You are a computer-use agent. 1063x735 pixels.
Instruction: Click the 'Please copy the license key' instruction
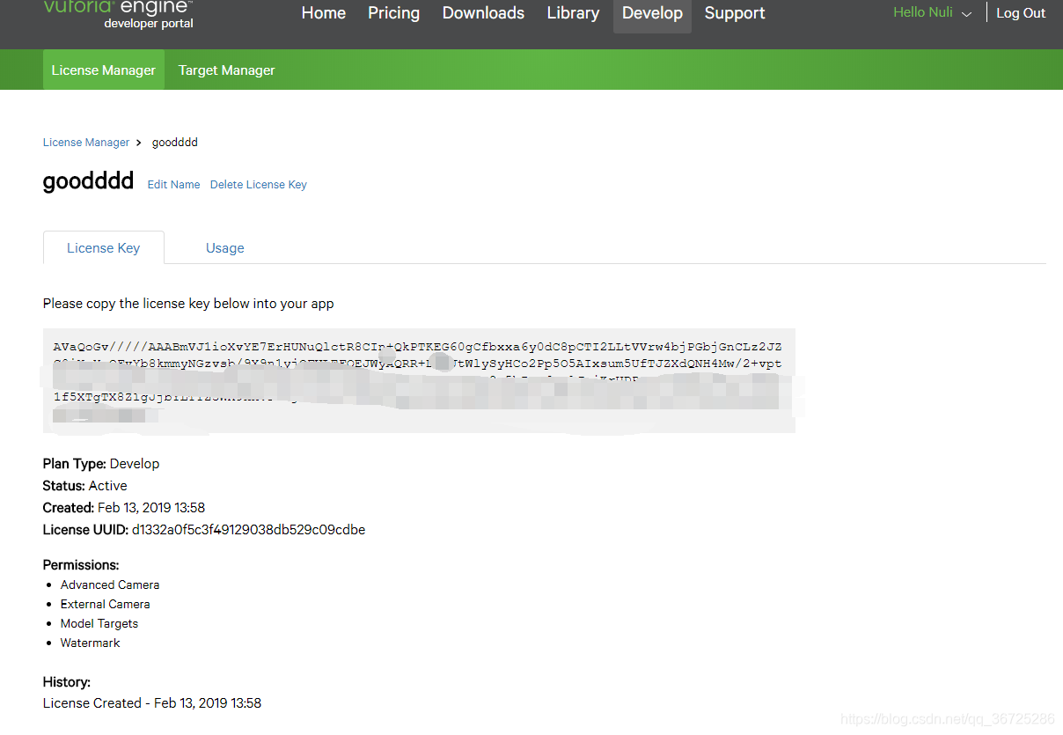tap(188, 303)
